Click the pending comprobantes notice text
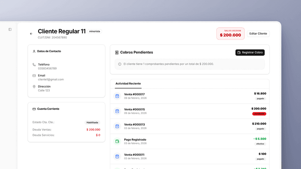 [x=168, y=64]
